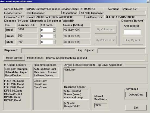Click the build version 4.4.335.1 field
Screen dimensions: 150x113
tap(126, 17)
